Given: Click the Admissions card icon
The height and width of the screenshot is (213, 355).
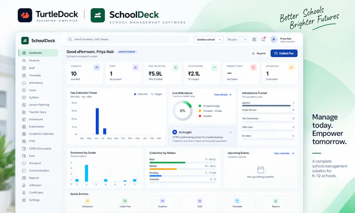Looking at the screenshot, I should (291, 67).
